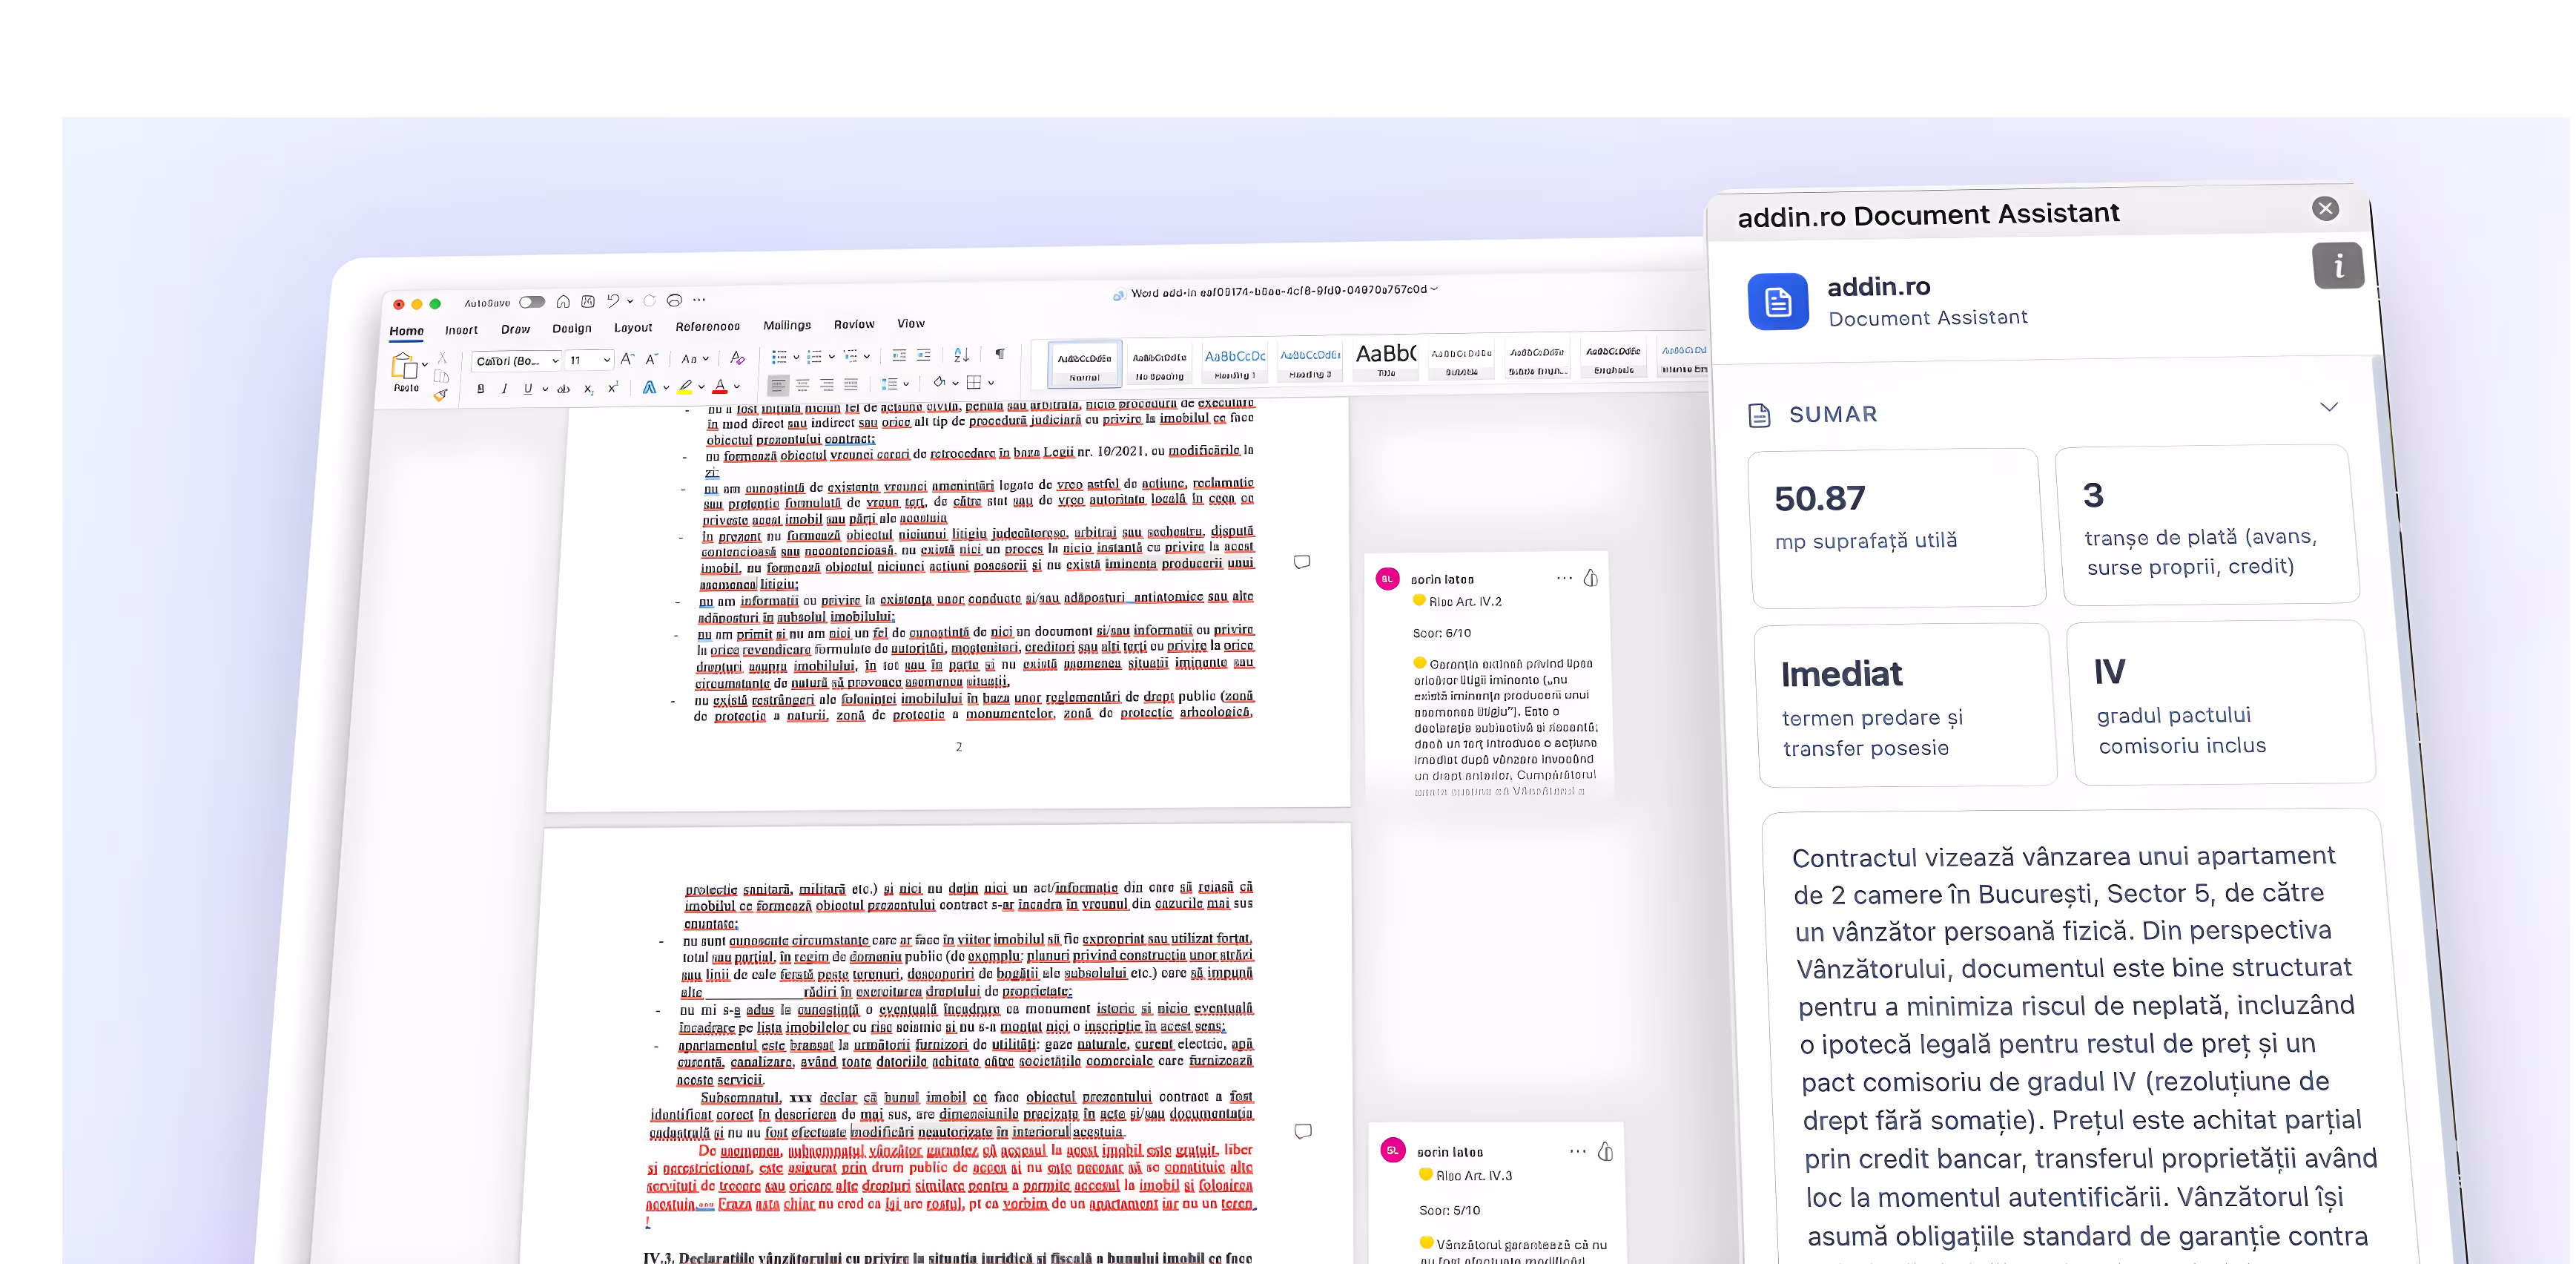Viewport: 2576px width, 1264px height.
Task: Apply the No Spacing style
Action: click(1159, 364)
